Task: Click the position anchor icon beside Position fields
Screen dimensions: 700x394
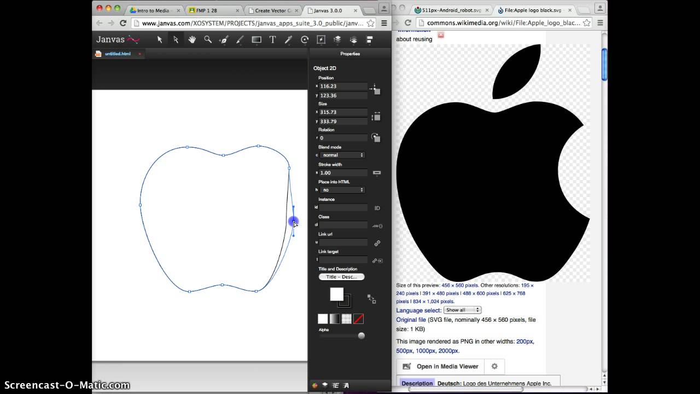Action: (375, 89)
